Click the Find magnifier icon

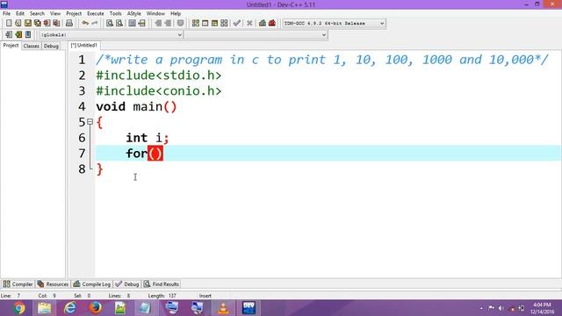(110, 24)
